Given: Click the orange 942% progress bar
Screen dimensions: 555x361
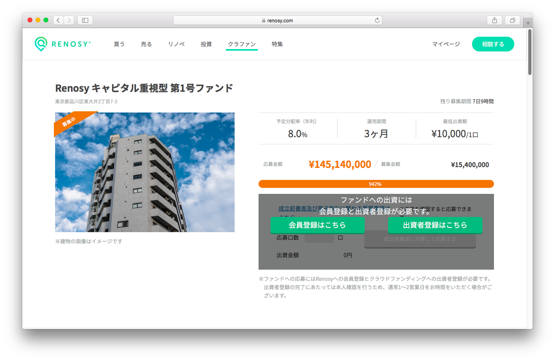Looking at the screenshot, I should pos(376,184).
